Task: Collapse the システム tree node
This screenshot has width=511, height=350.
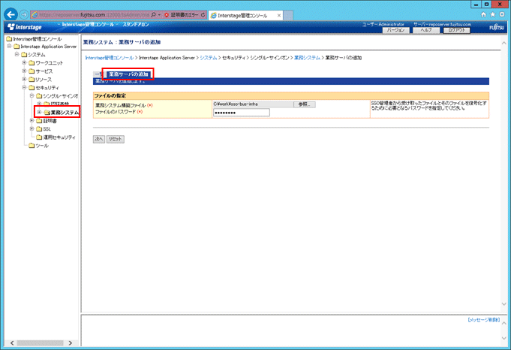Action: 17,54
